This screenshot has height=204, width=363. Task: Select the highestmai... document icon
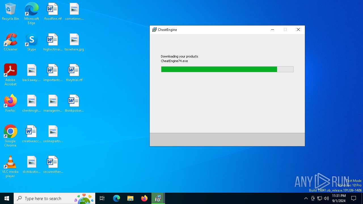(x=53, y=42)
